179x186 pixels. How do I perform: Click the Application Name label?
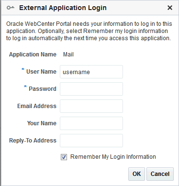[33, 55]
